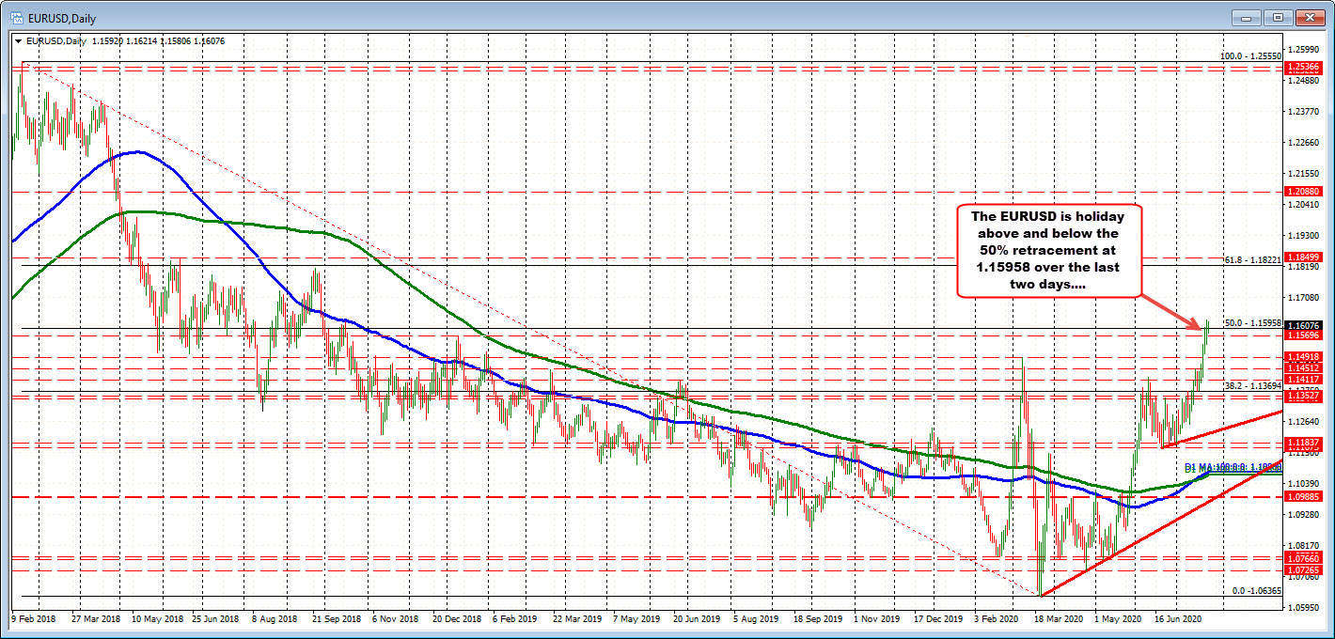Image resolution: width=1335 pixels, height=639 pixels.
Task: Click the red price label 1.13527
Action: pyautogui.click(x=1303, y=397)
